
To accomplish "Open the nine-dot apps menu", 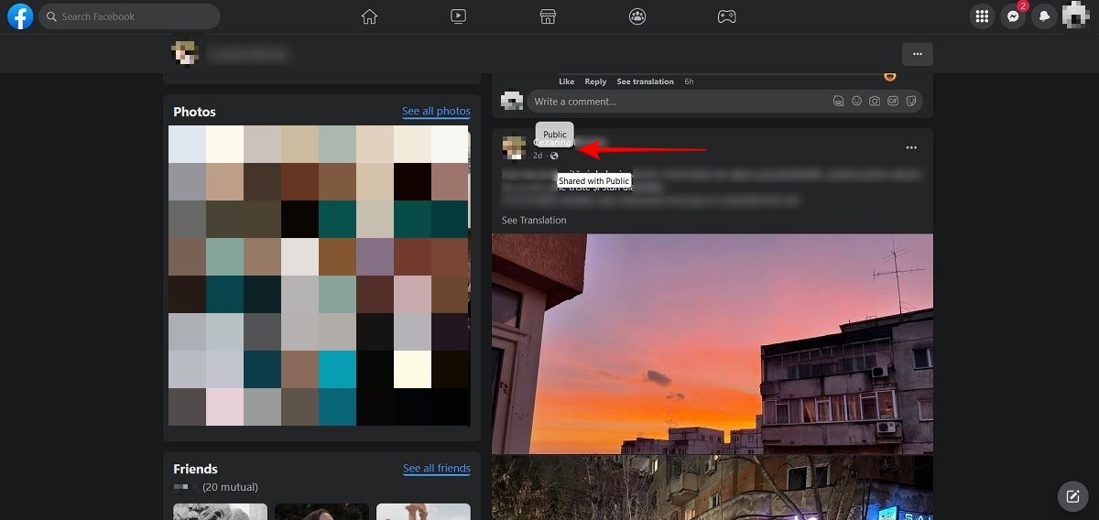I will 982,16.
